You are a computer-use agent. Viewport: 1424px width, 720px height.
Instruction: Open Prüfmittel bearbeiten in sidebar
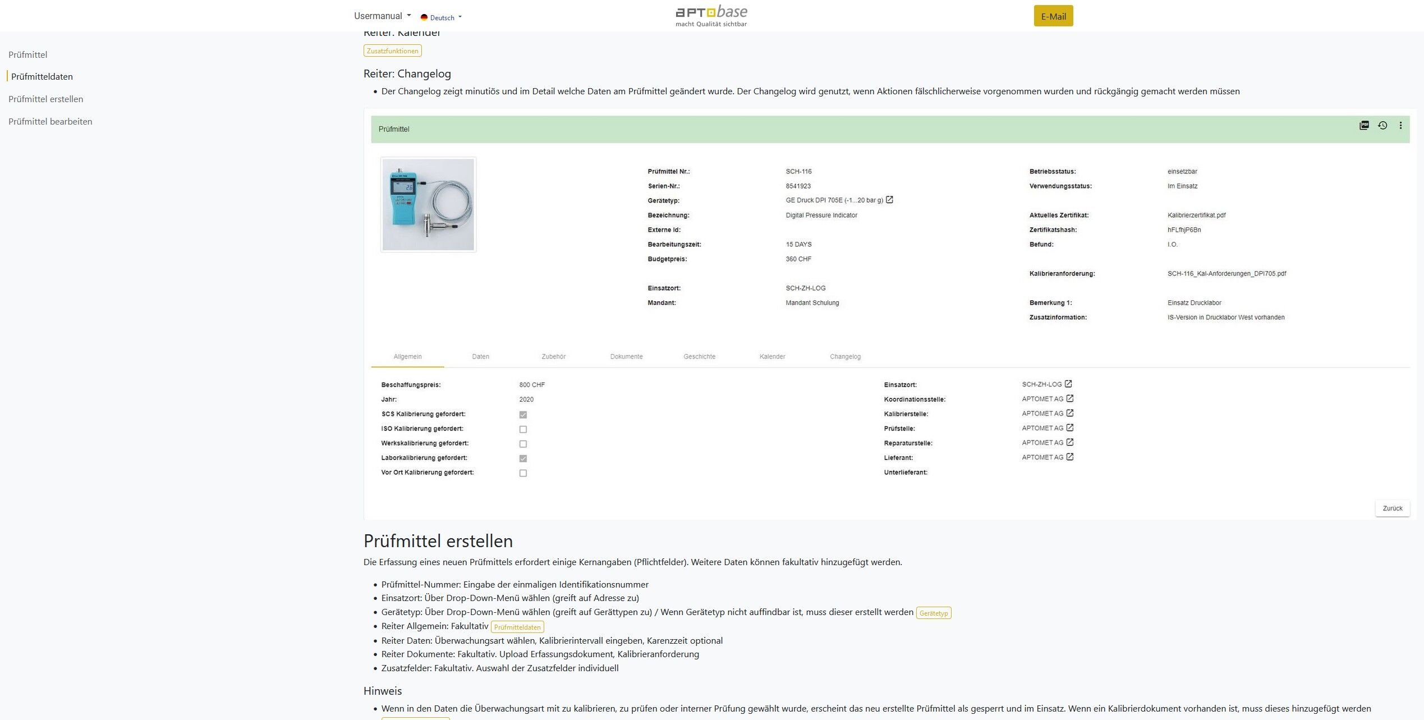point(50,121)
